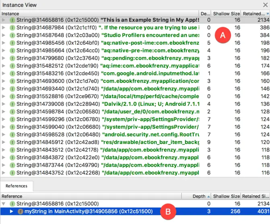Click retained size 4031 of myString reference

tap(264, 212)
